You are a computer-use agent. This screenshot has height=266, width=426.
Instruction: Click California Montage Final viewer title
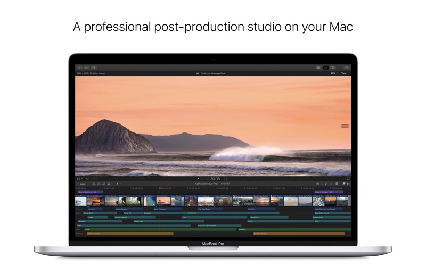pos(212,73)
